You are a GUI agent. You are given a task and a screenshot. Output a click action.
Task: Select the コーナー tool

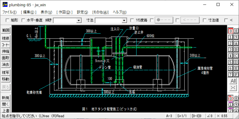[x=6, y=45]
